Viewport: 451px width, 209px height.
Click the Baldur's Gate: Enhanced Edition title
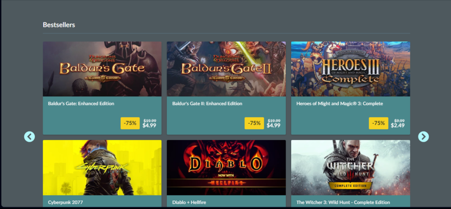coord(81,103)
